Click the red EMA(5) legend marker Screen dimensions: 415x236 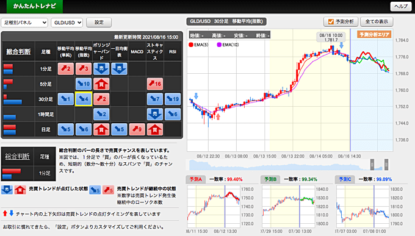(191, 45)
